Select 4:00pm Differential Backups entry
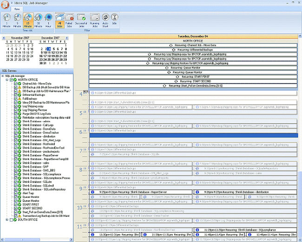This screenshot has height=242, width=302. point(193,93)
